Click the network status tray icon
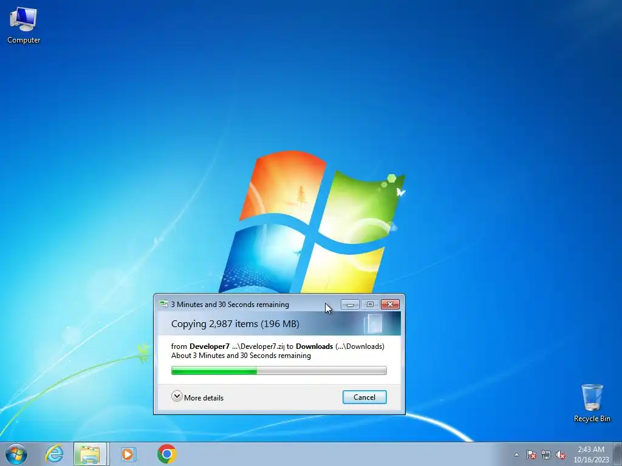Viewport: 622px width, 466px height. coord(546,454)
